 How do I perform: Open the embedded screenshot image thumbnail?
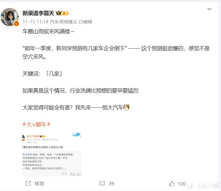coord(52,154)
